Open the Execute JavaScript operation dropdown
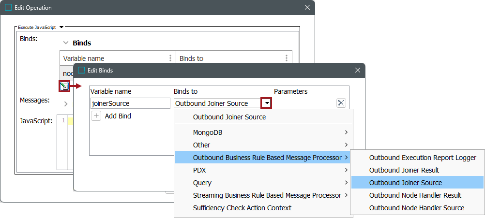The height and width of the screenshot is (218, 485). 61,28
